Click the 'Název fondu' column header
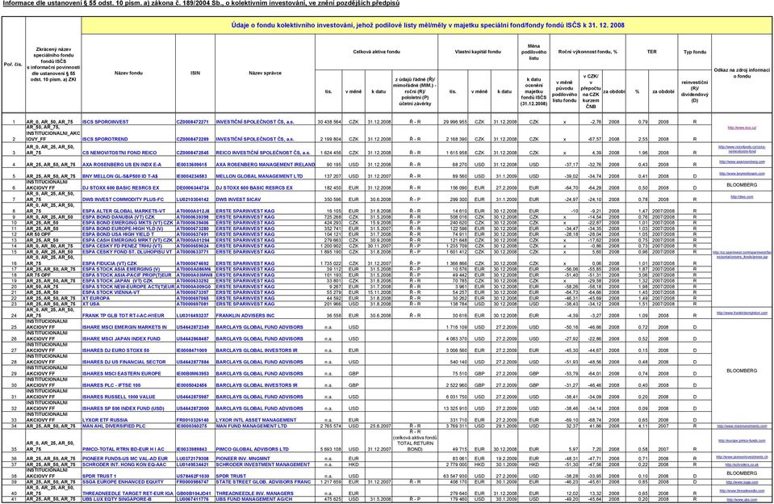 click(x=128, y=73)
